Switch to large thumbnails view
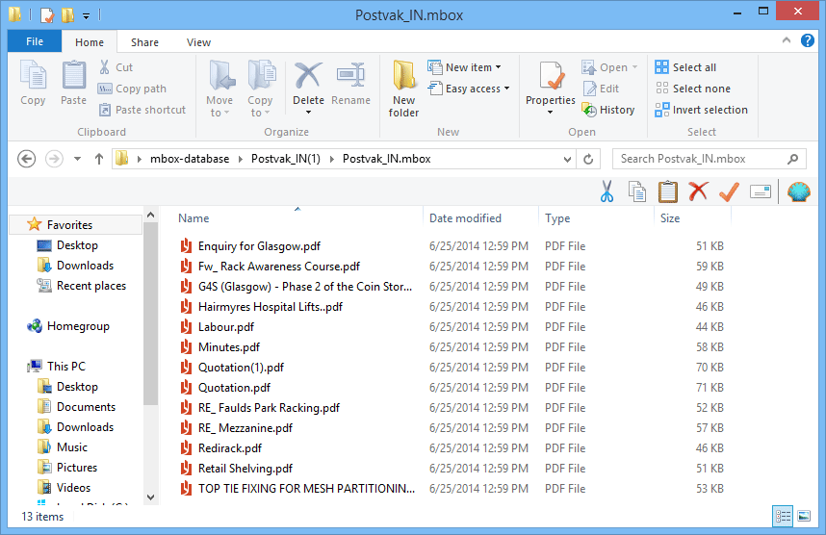This screenshot has width=826, height=535. (x=804, y=517)
